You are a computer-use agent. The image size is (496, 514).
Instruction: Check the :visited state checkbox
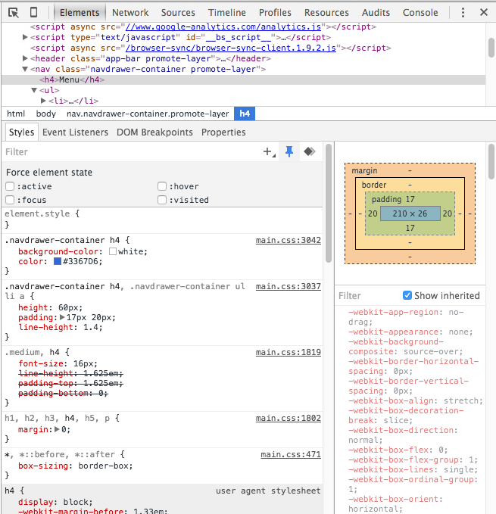tap(162, 200)
